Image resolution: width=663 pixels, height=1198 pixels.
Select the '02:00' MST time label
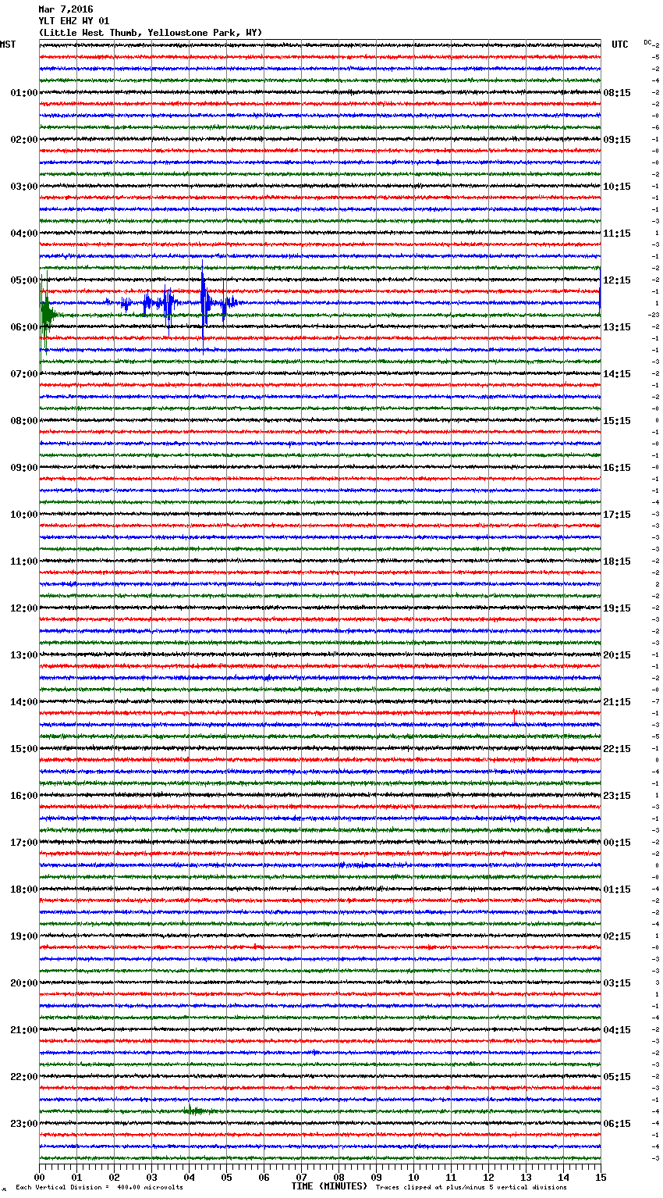pos(23,140)
